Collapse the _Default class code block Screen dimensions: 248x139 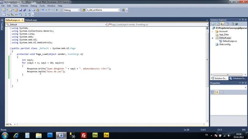pos(10,48)
